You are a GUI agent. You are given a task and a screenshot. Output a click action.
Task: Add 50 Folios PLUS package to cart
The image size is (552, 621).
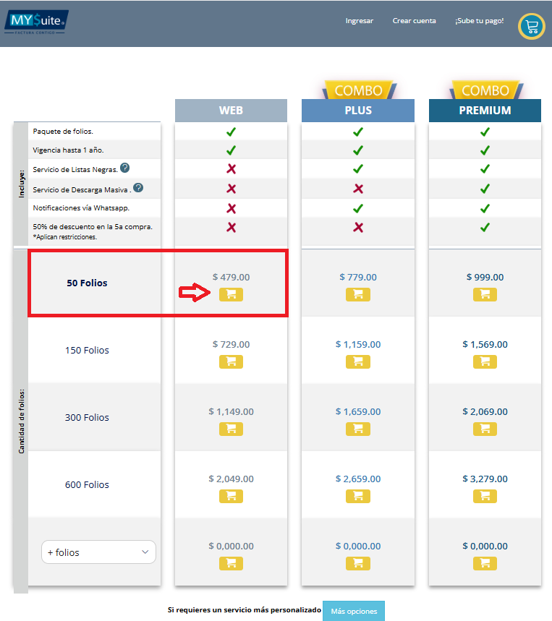tap(358, 294)
